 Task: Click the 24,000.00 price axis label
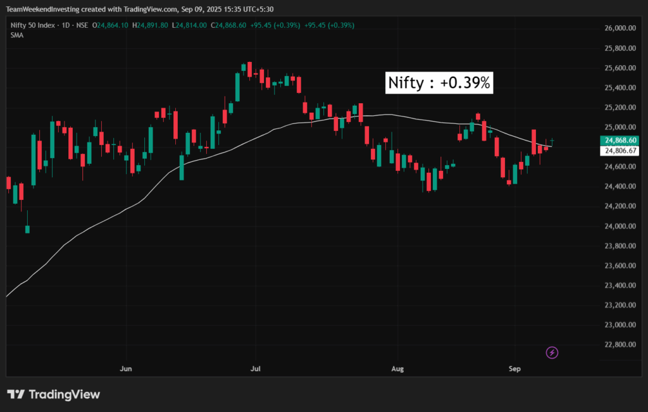tap(620, 226)
